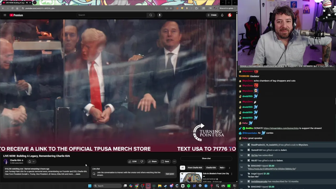336x189 pixels.
Task: Open the Solo In Ukraine's Front Line City thumbnail
Action: point(191,177)
